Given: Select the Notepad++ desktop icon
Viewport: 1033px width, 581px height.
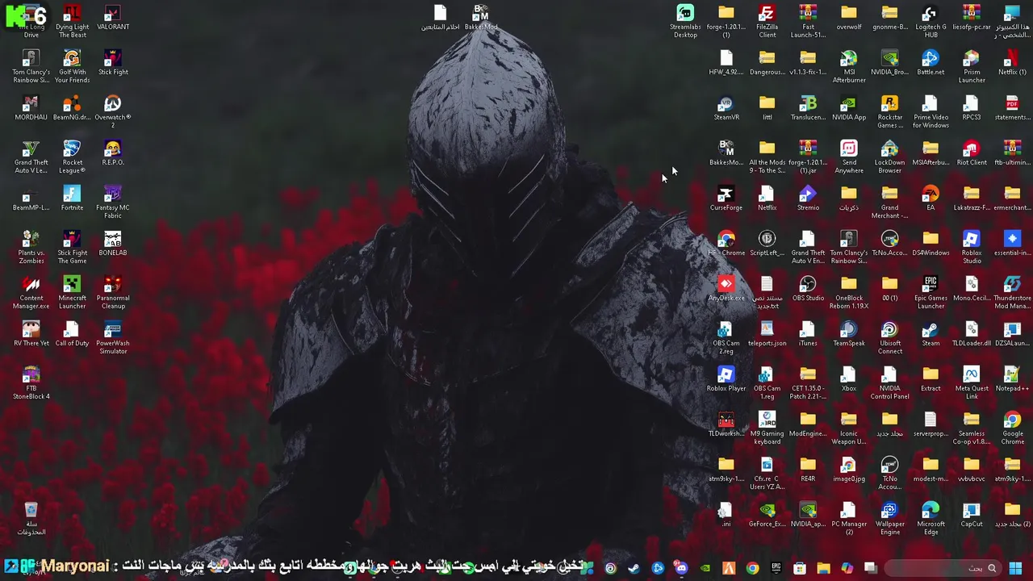Looking at the screenshot, I should pyautogui.click(x=1012, y=379).
